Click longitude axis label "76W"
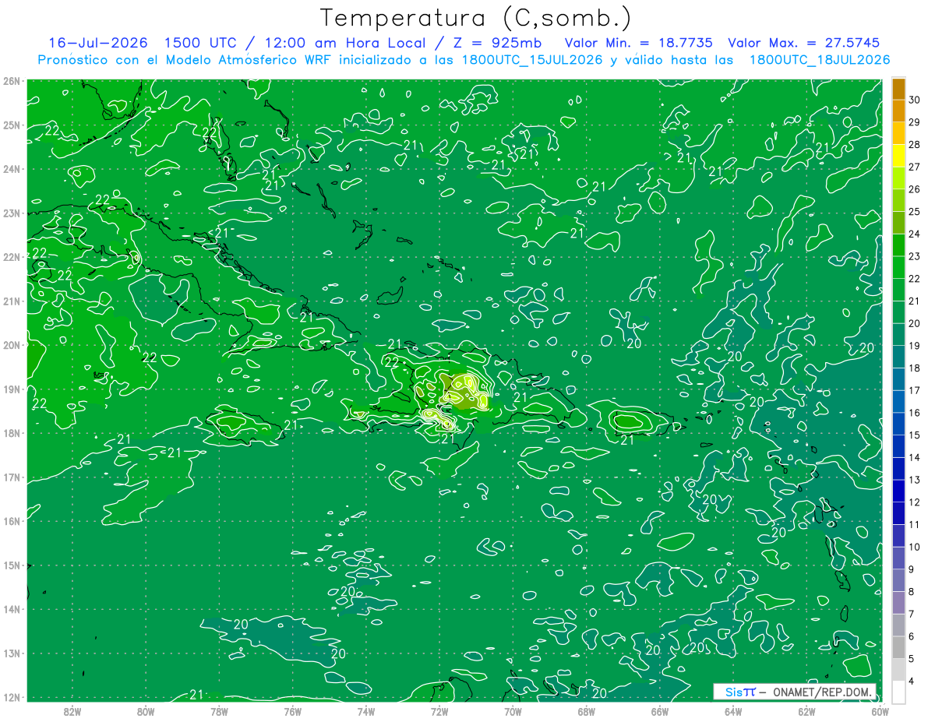 click(x=293, y=711)
